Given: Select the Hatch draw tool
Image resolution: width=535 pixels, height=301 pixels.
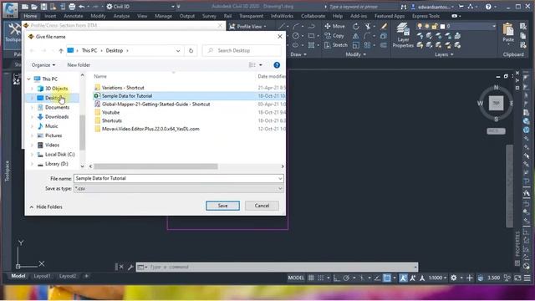Looking at the screenshot, I should [311, 45].
